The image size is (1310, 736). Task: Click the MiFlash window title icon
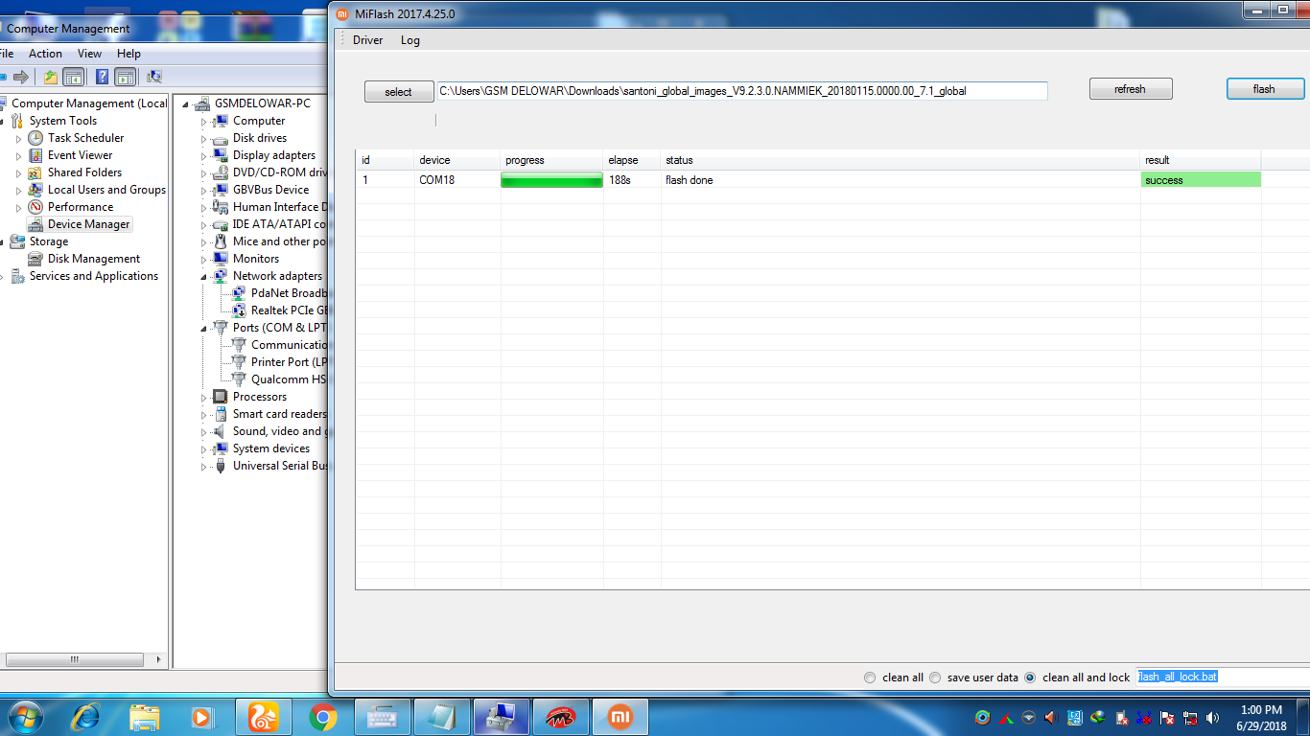click(342, 13)
